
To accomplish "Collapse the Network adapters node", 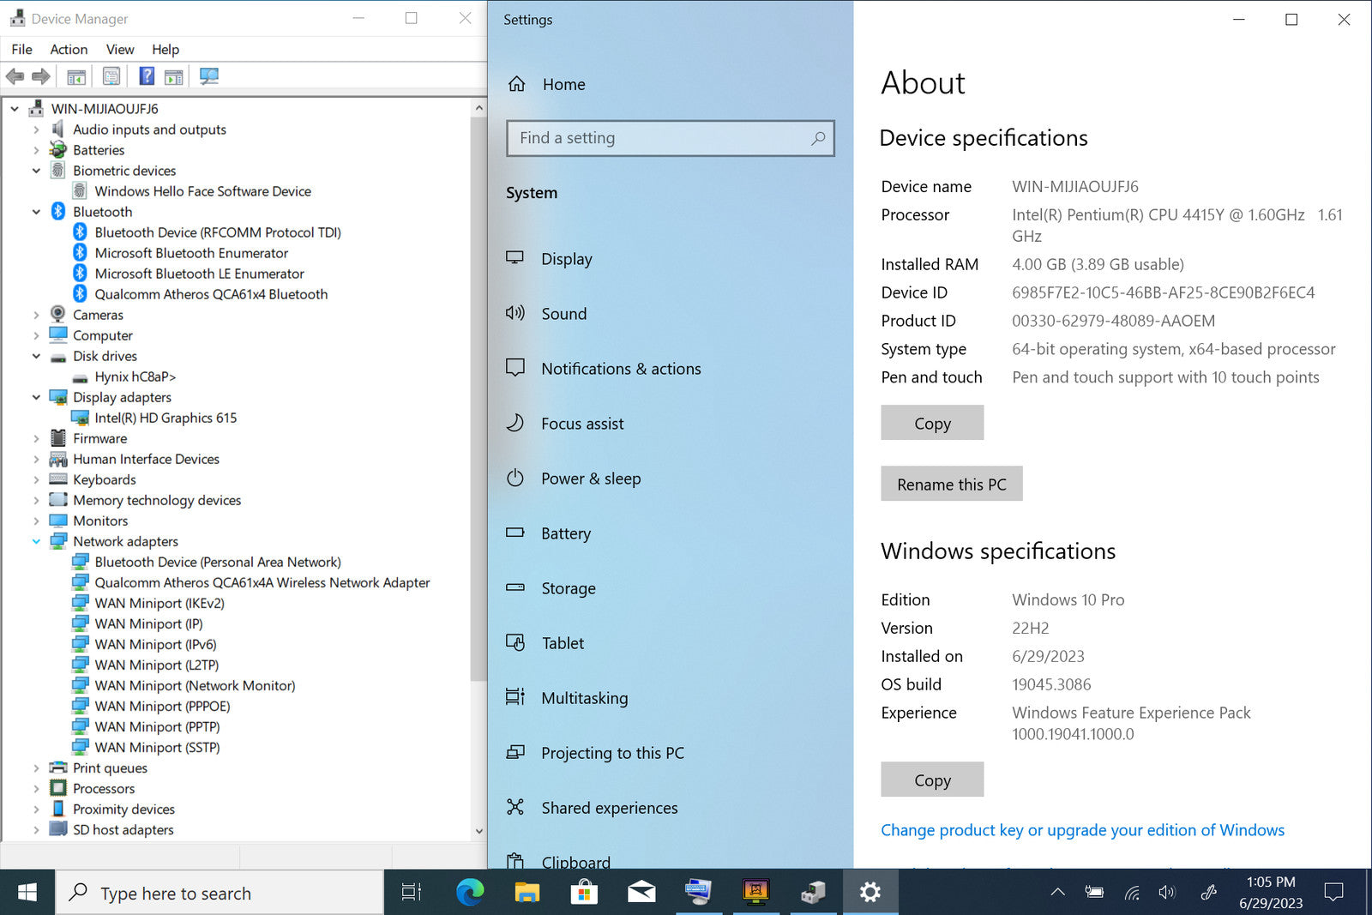I will pos(36,541).
